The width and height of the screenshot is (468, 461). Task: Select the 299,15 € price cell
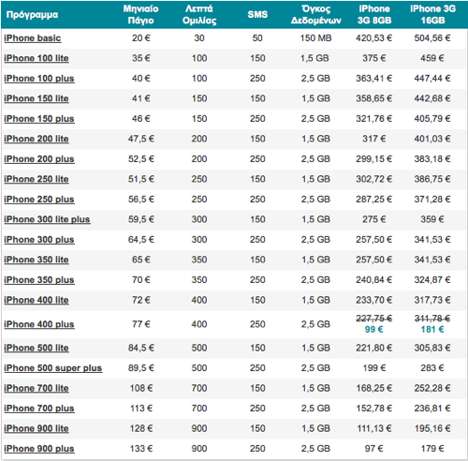[374, 159]
